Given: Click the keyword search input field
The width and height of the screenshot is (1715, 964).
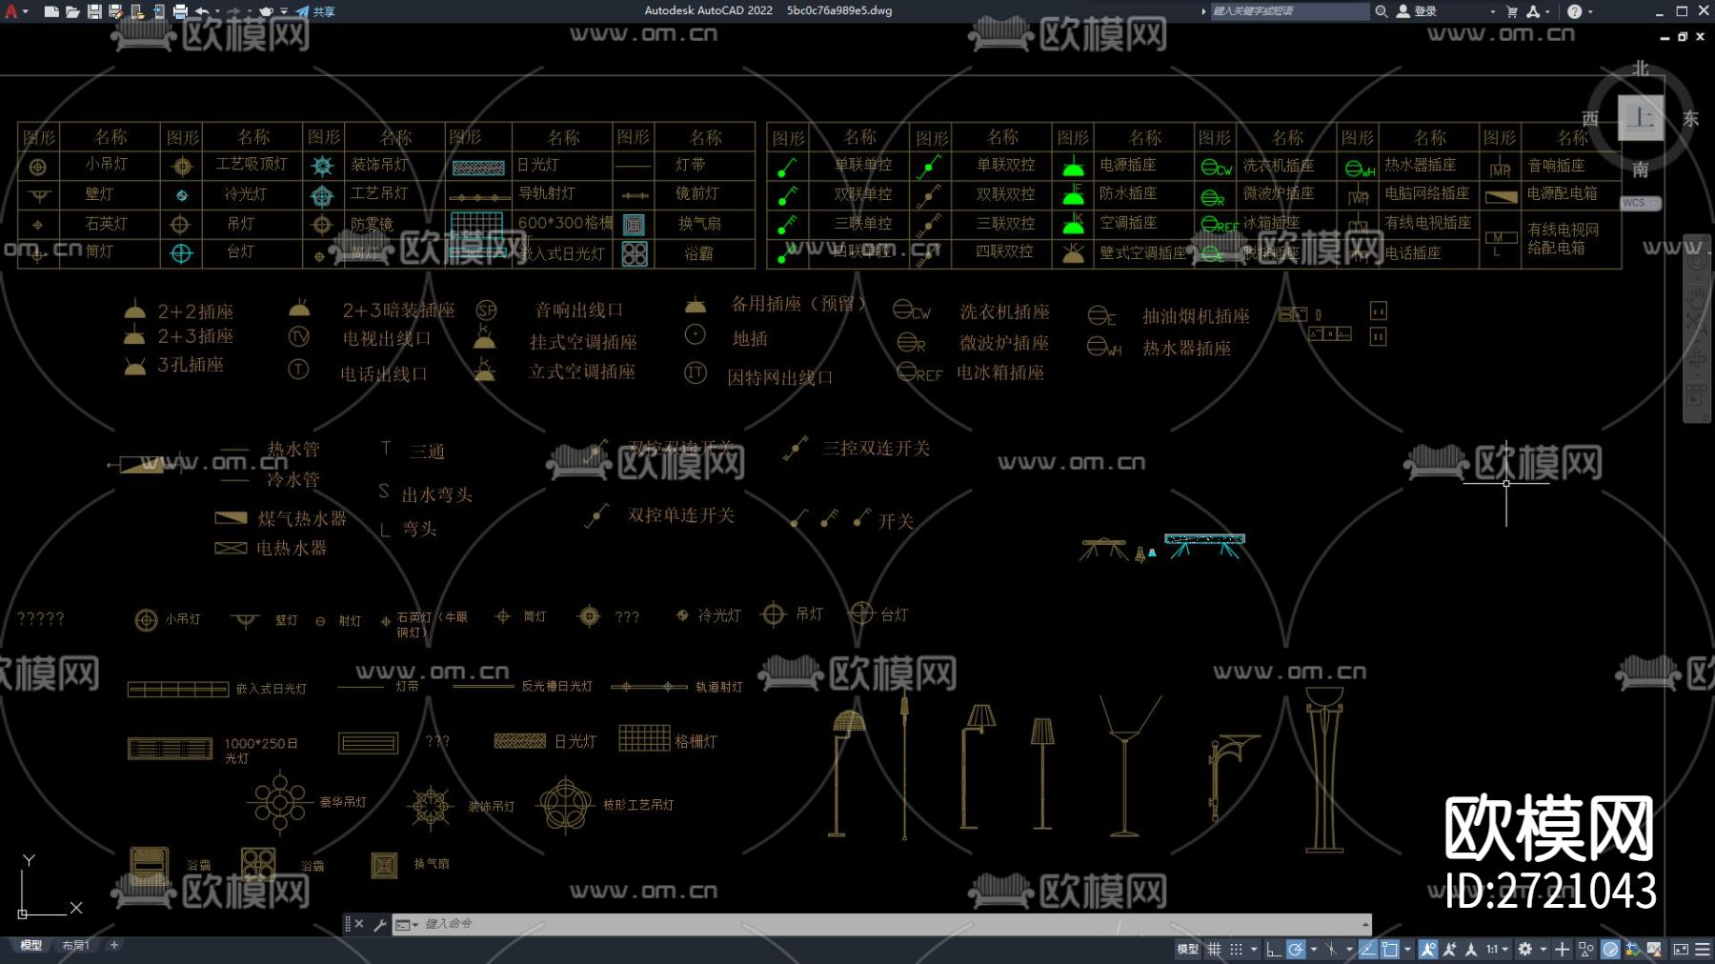Looking at the screenshot, I should [1289, 11].
